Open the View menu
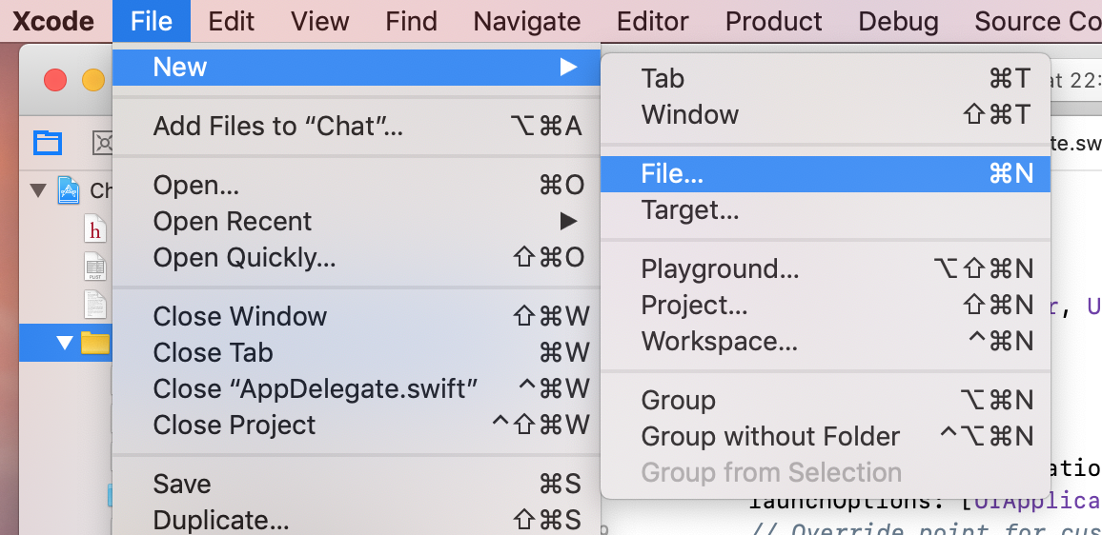Screen dimensions: 1102x535 tap(319, 21)
